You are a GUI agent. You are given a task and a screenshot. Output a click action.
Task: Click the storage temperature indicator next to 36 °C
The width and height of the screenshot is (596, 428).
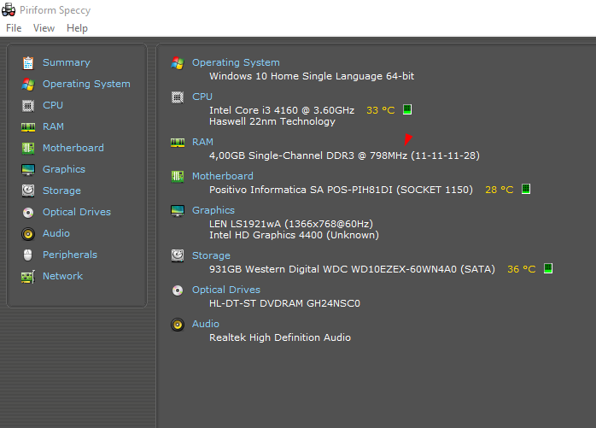tap(547, 268)
